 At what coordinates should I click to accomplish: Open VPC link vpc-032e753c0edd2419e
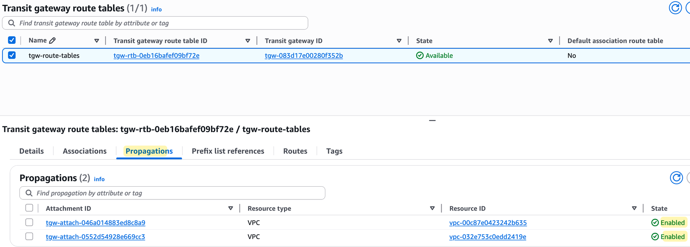pyautogui.click(x=487, y=237)
